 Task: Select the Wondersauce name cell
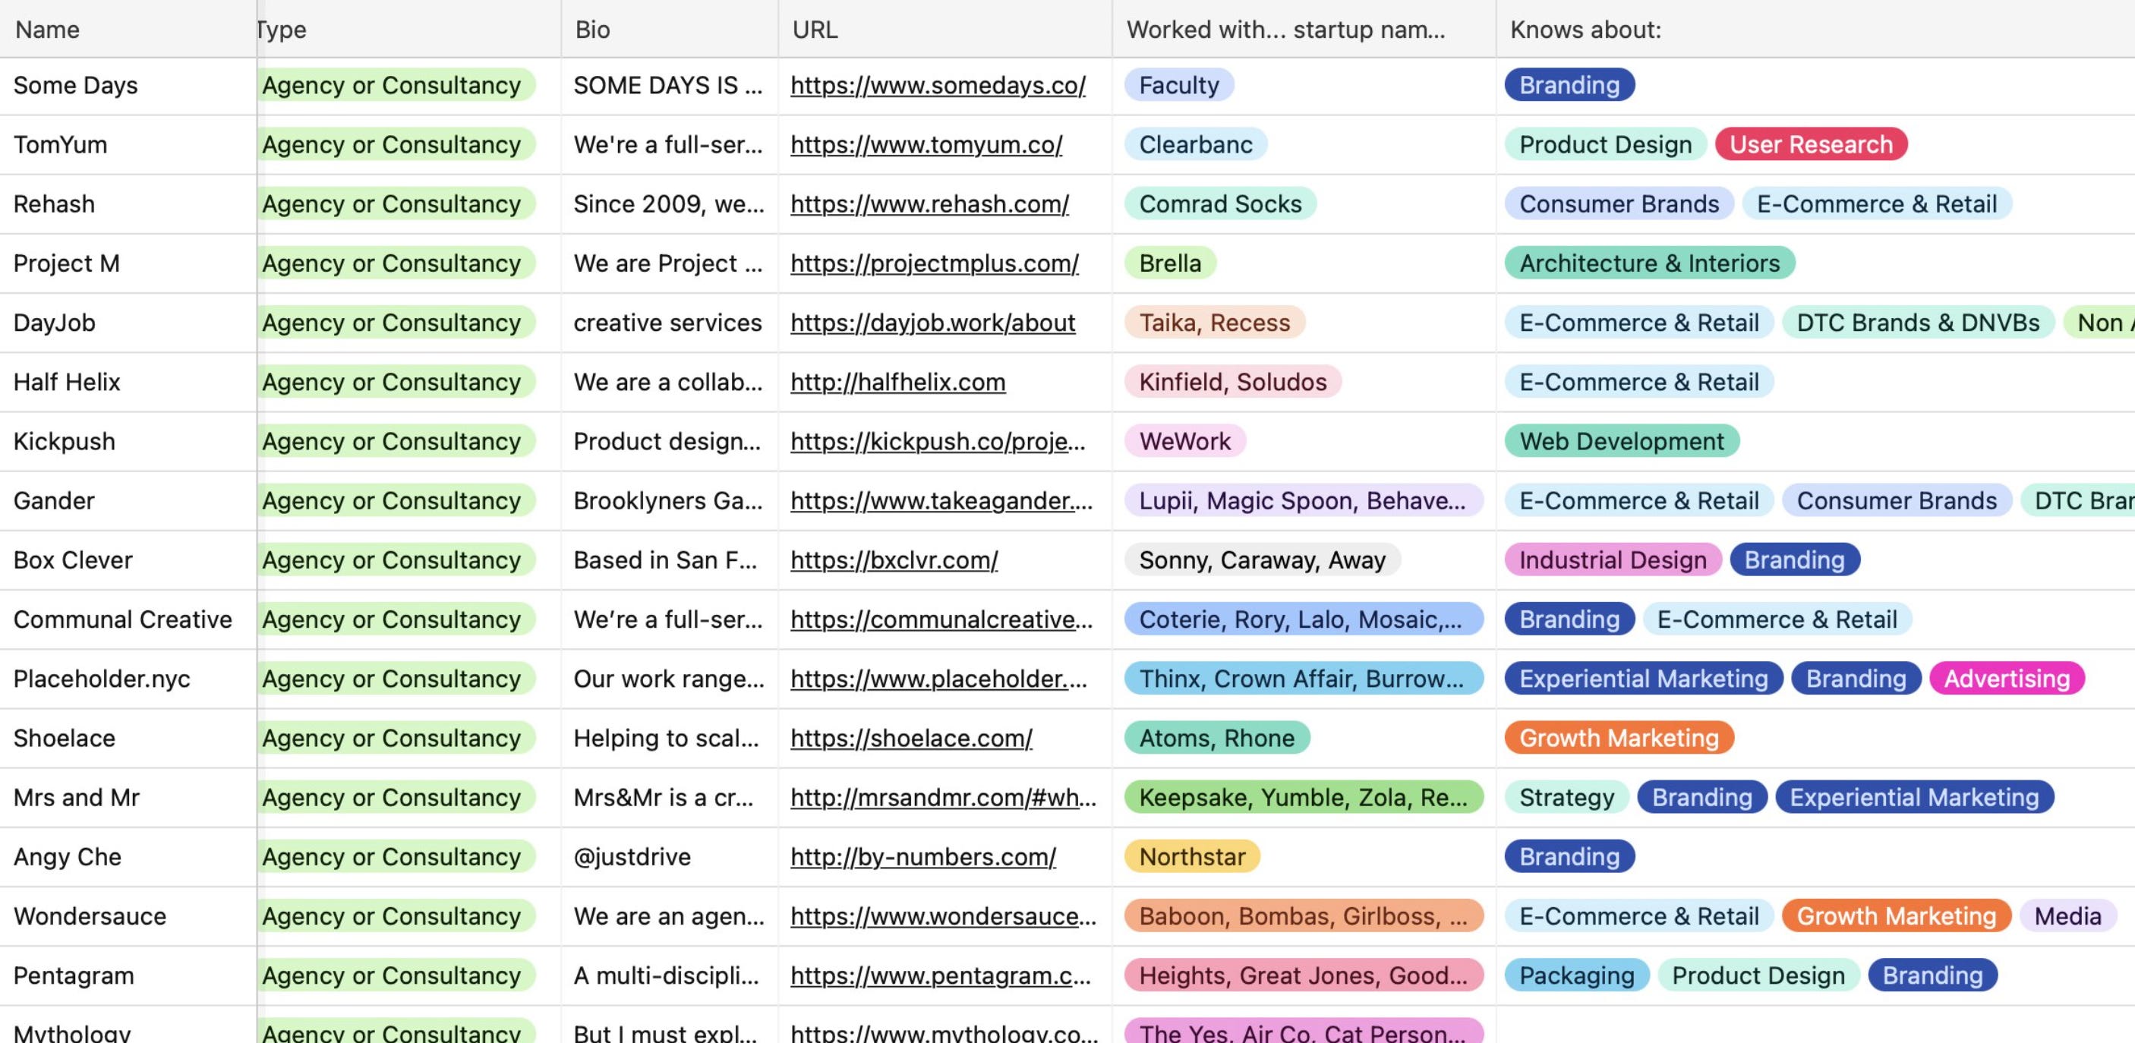128,917
